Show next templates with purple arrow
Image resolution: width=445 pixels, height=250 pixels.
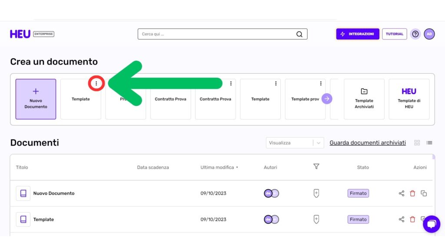pos(327,99)
